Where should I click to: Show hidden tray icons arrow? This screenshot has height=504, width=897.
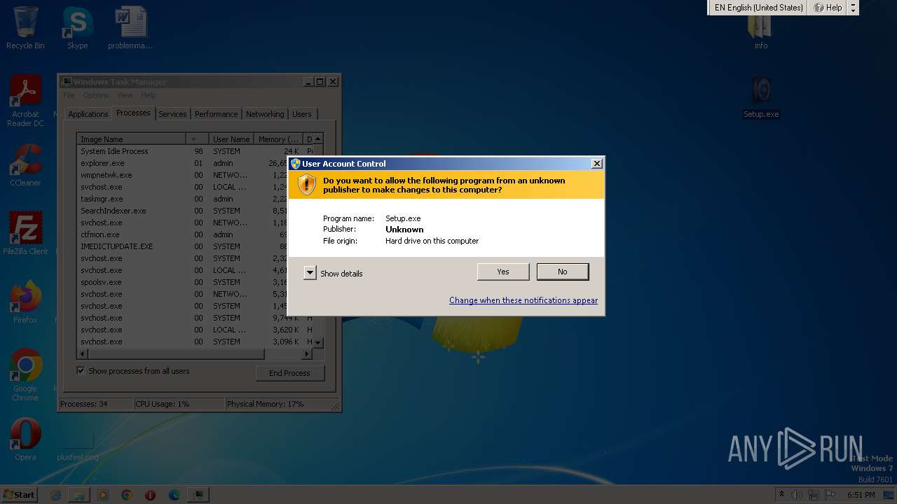coord(781,495)
